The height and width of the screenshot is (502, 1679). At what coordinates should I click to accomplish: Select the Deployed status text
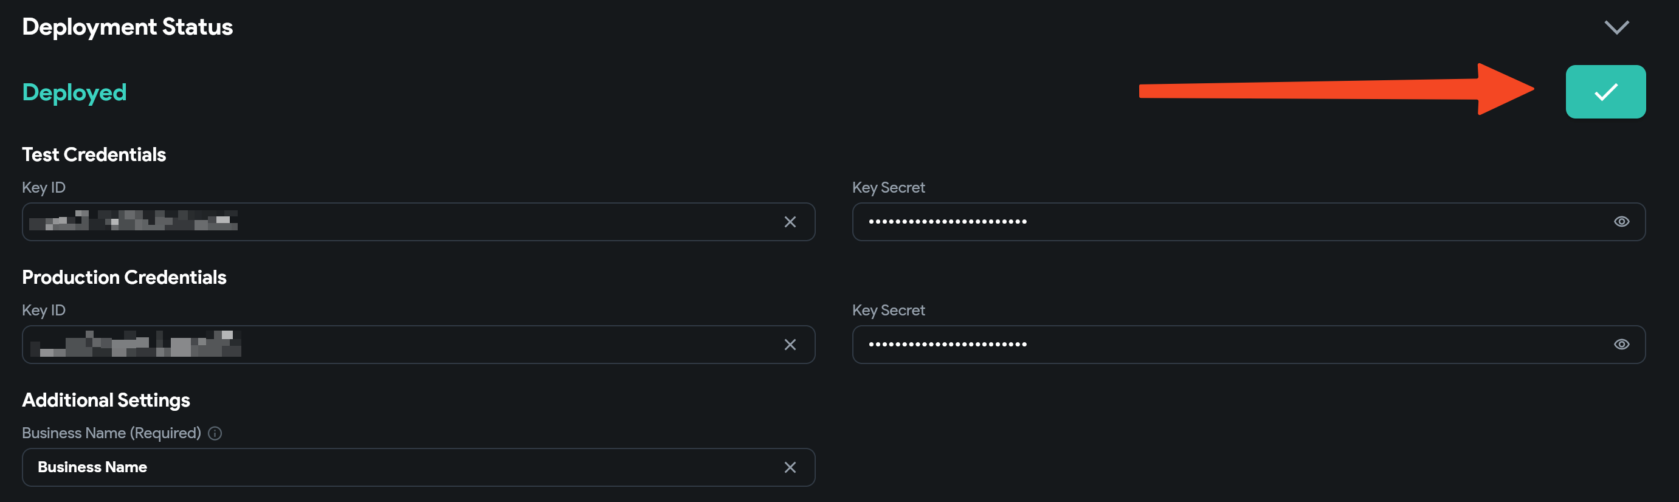[x=74, y=92]
